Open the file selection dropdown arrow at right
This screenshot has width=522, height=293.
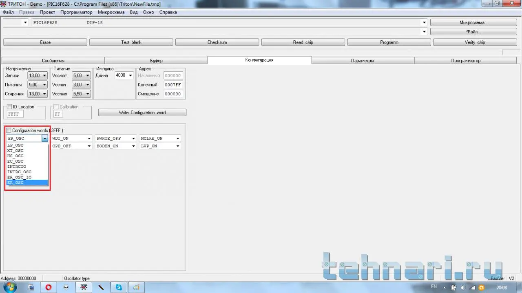(424, 31)
